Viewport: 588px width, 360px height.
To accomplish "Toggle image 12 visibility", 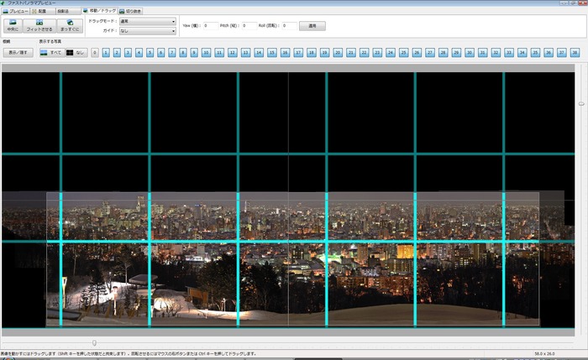I will pyautogui.click(x=233, y=52).
